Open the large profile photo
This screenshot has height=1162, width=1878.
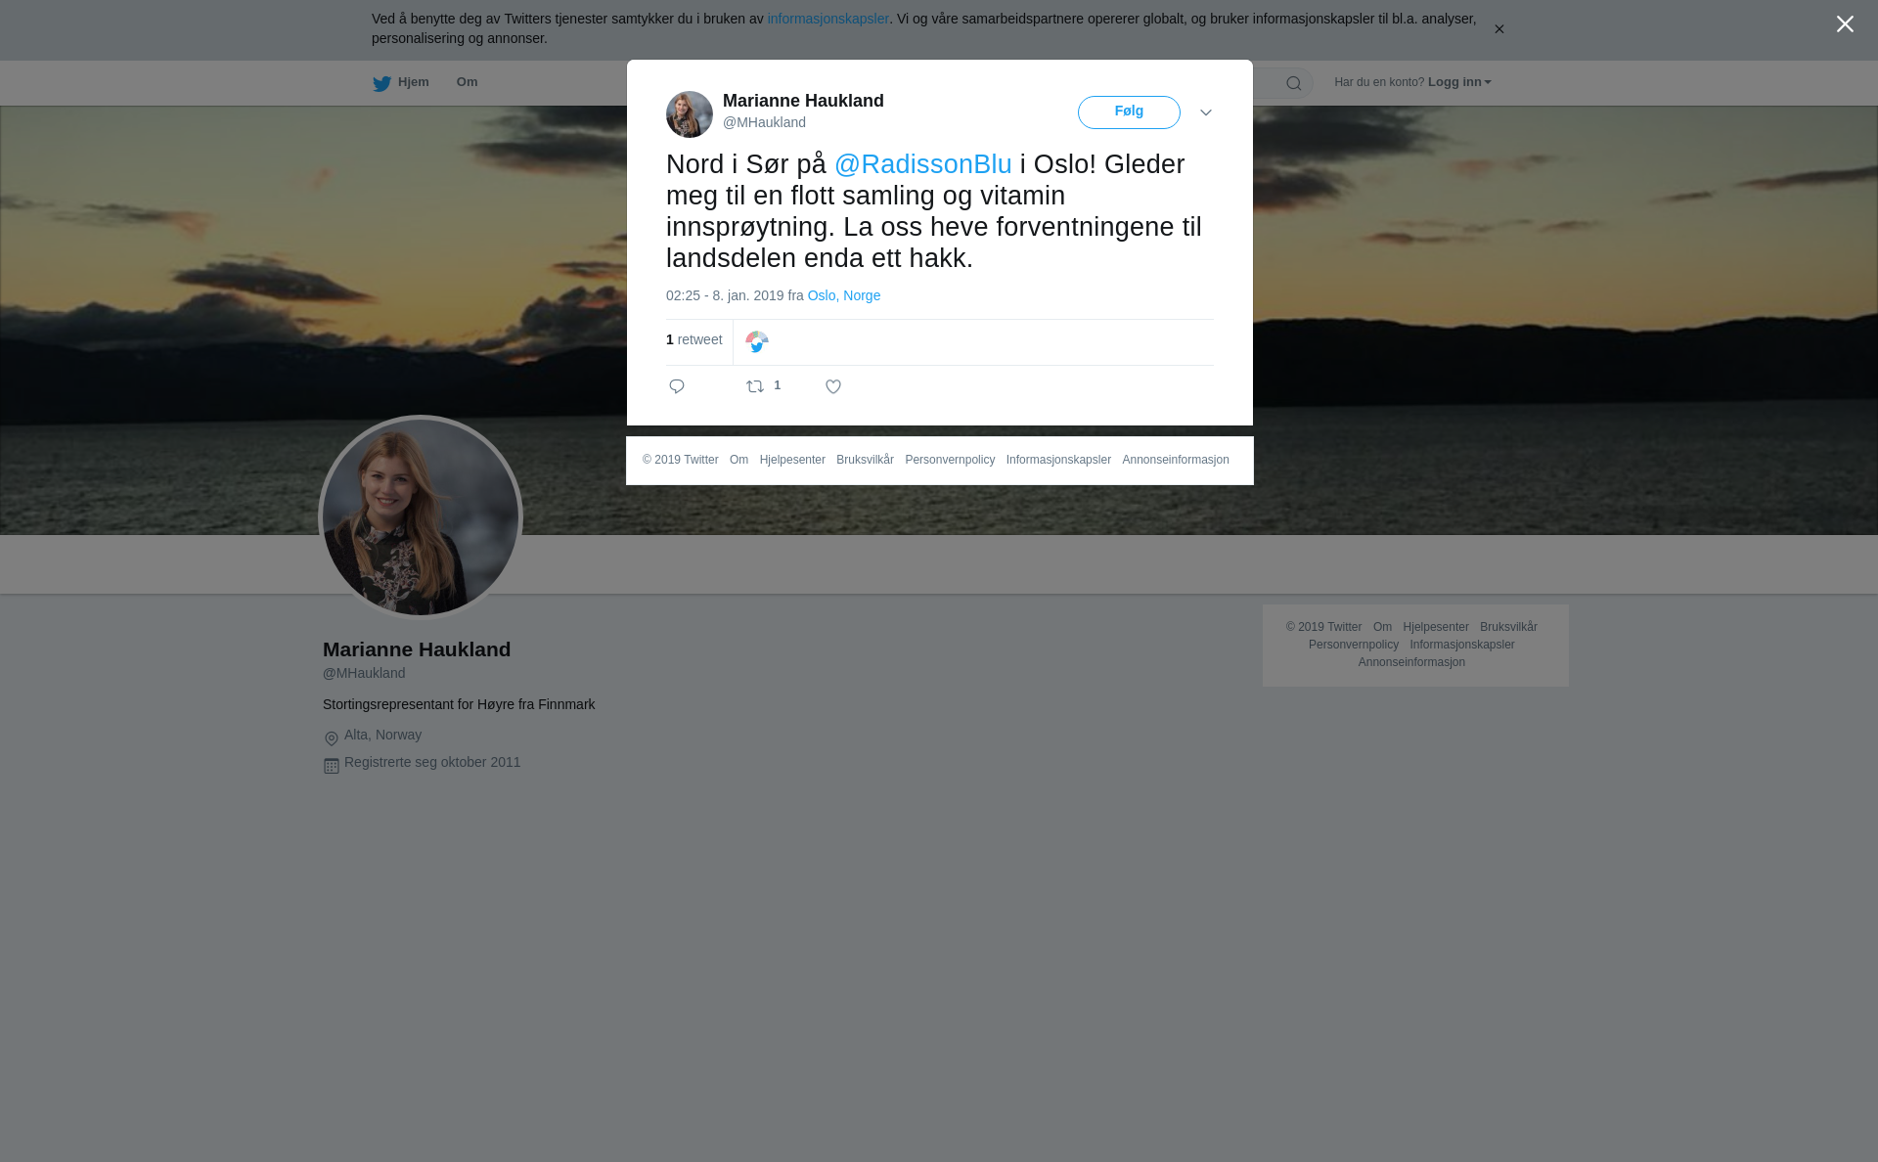coord(421,517)
